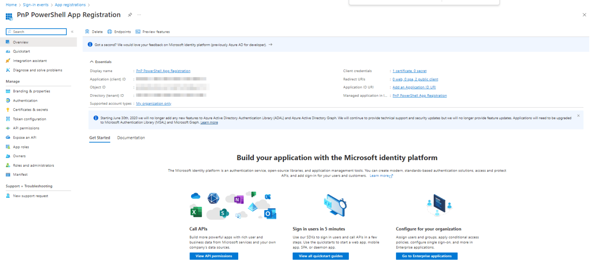590x267 pixels.
Task: Click the Support + Troubleshooting section header
Action: [29, 186]
